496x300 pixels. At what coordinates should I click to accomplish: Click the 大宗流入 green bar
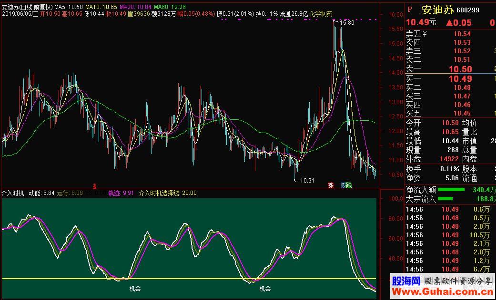tap(445, 199)
